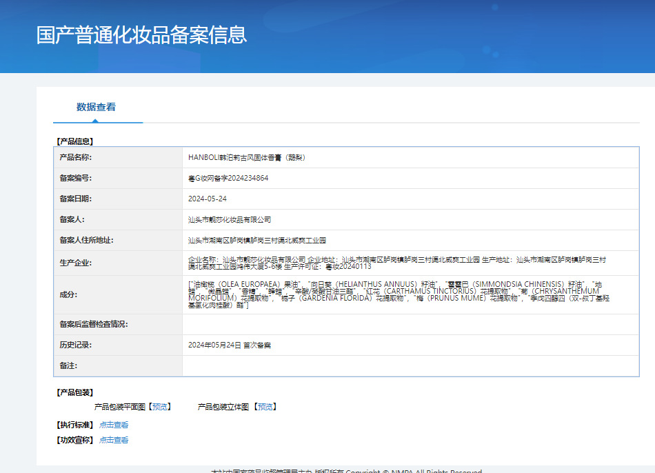Click the 国产普通化妆品备案信息 page title
This screenshot has height=473, width=655.
click(x=141, y=34)
